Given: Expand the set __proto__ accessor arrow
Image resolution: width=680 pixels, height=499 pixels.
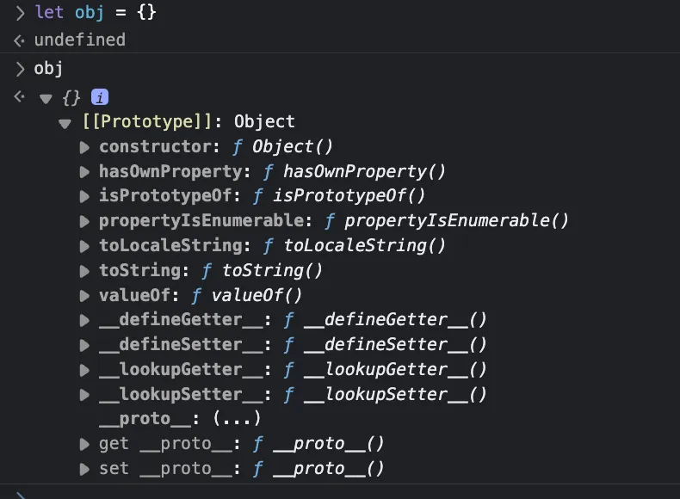Looking at the screenshot, I should (84, 469).
